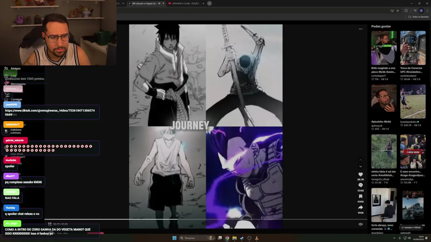Open E esse encontro #zago video

click(x=413, y=152)
